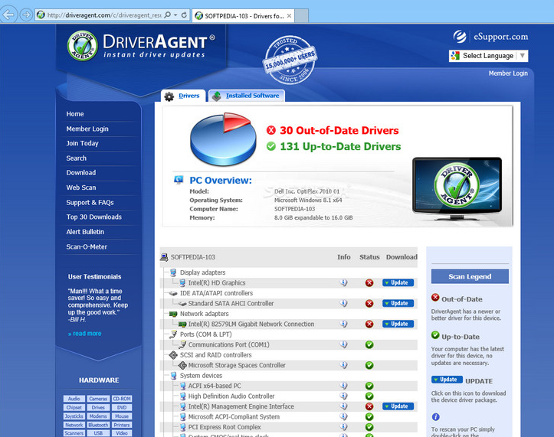Close the SOFTPEDIA-103 browser tab
Viewport: 554px width, 437px height.
point(289,15)
